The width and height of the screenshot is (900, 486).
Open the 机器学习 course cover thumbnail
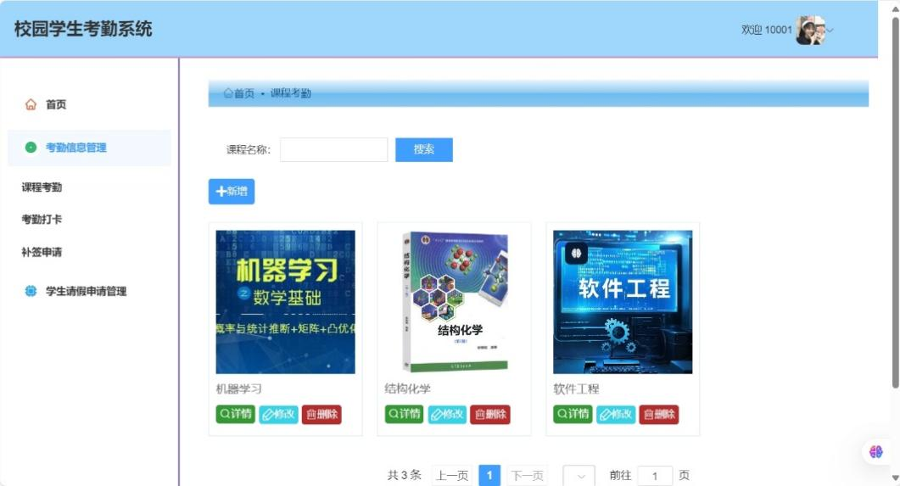(x=285, y=302)
